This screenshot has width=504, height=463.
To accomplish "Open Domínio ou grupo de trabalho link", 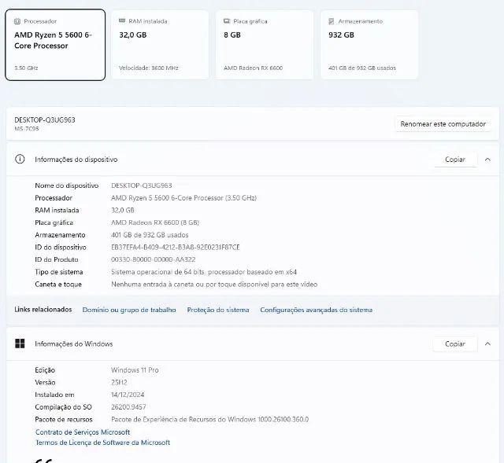I will pos(129,310).
